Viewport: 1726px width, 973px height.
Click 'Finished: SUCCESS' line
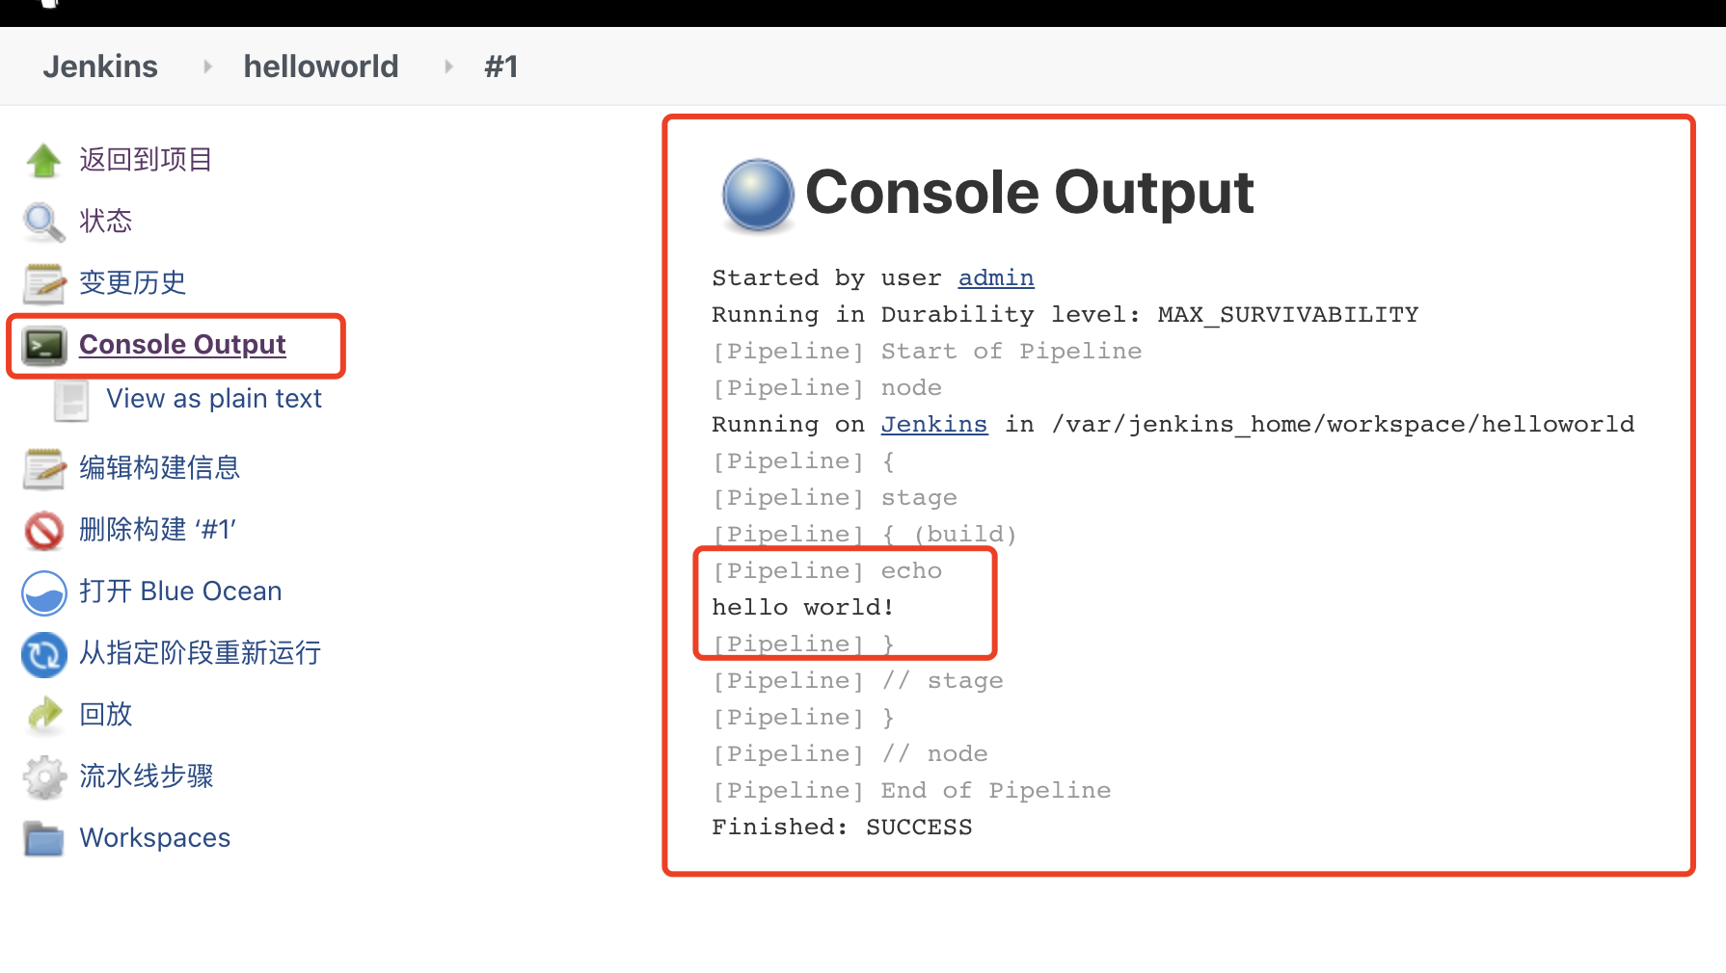pyautogui.click(x=842, y=828)
